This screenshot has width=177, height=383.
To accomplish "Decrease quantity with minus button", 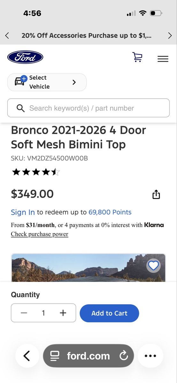I will (x=24, y=313).
